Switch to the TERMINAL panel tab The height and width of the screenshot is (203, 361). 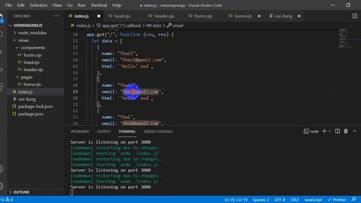tap(127, 131)
